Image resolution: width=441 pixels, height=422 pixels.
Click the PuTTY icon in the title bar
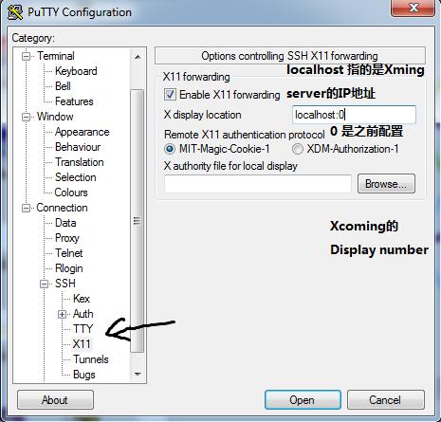point(15,12)
